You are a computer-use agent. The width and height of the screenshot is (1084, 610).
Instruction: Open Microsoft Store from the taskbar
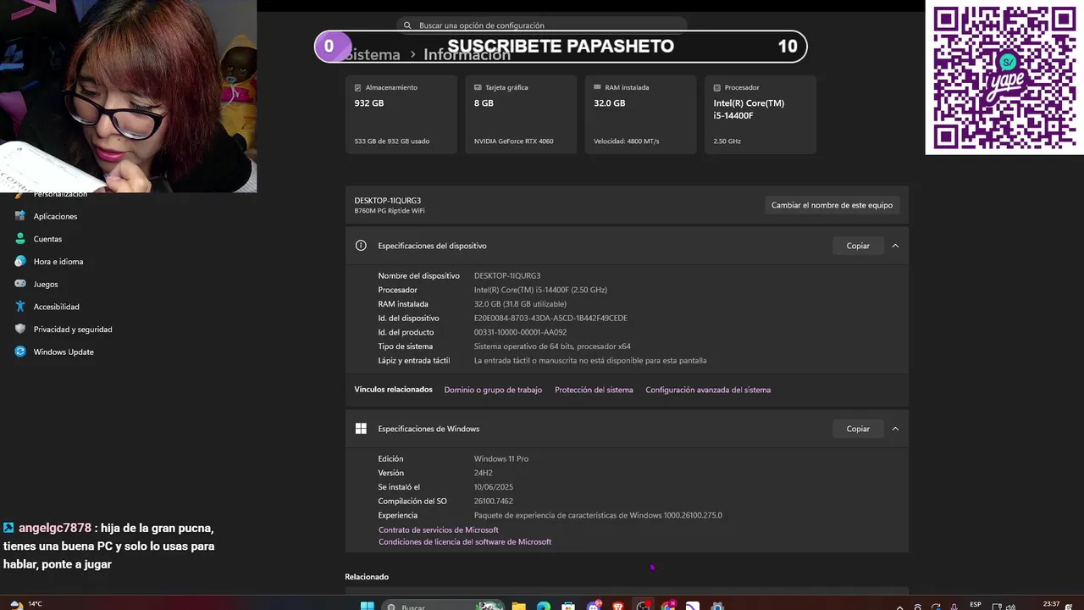pyautogui.click(x=568, y=605)
